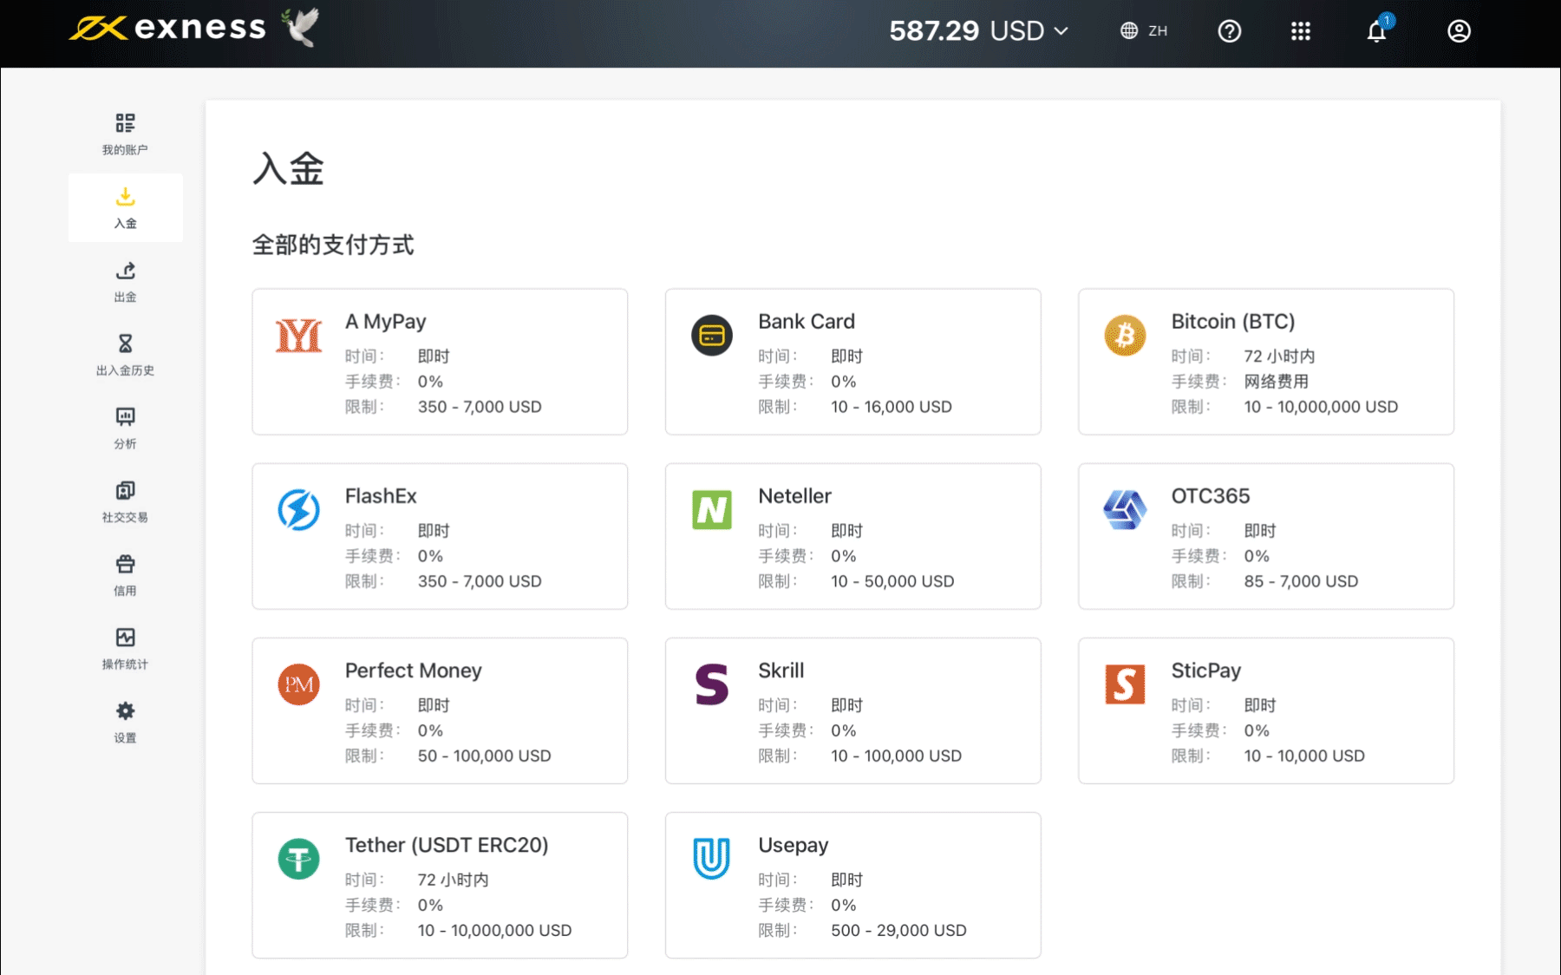
Task: Open the ZH language selector
Action: [x=1144, y=31]
